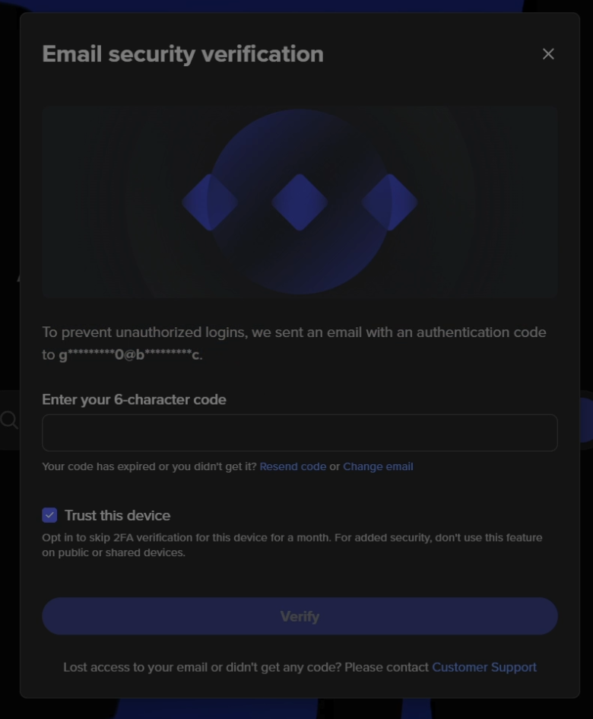The width and height of the screenshot is (593, 719).
Task: Click the 'Trust this device' label text
Action: pos(117,515)
